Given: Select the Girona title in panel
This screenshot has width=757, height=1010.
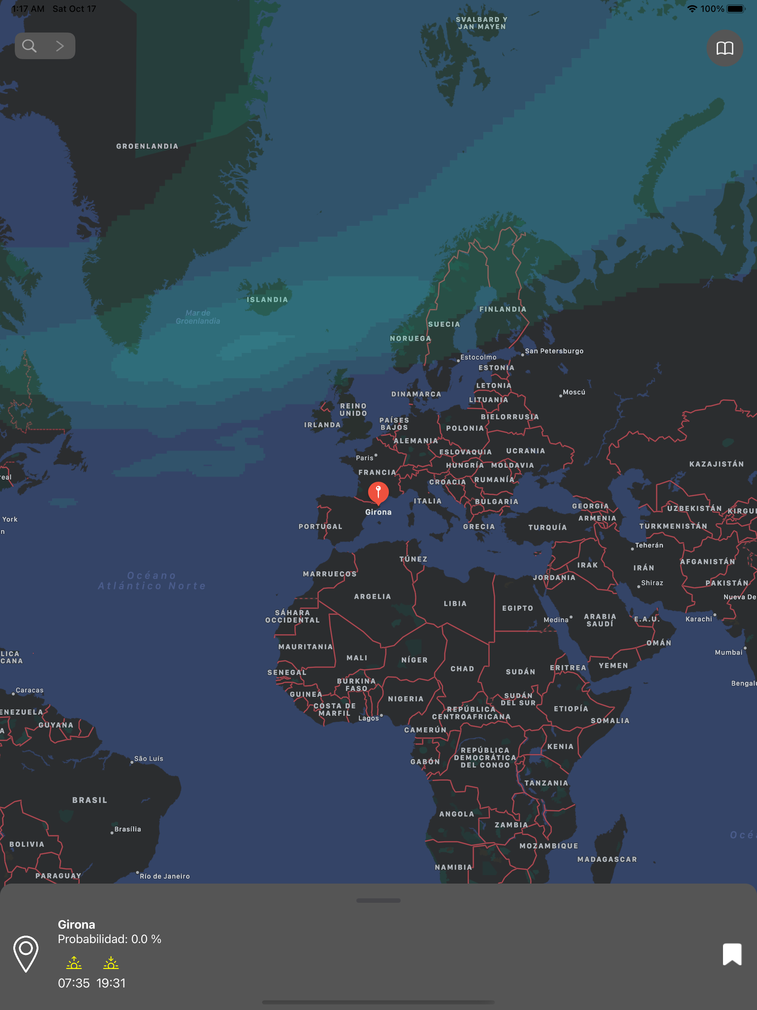Looking at the screenshot, I should pyautogui.click(x=77, y=924).
